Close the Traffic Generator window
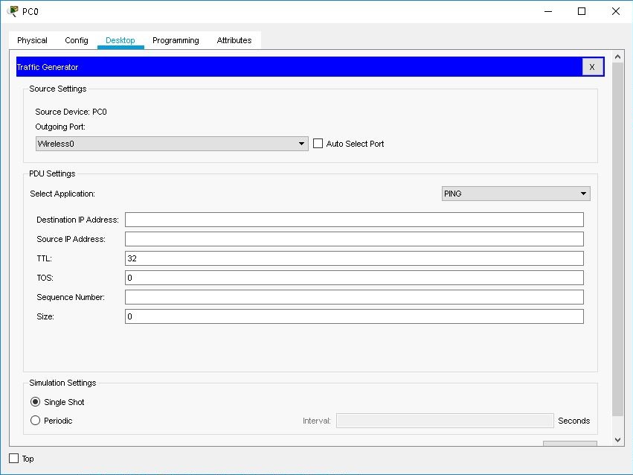The image size is (633, 475). [x=593, y=66]
